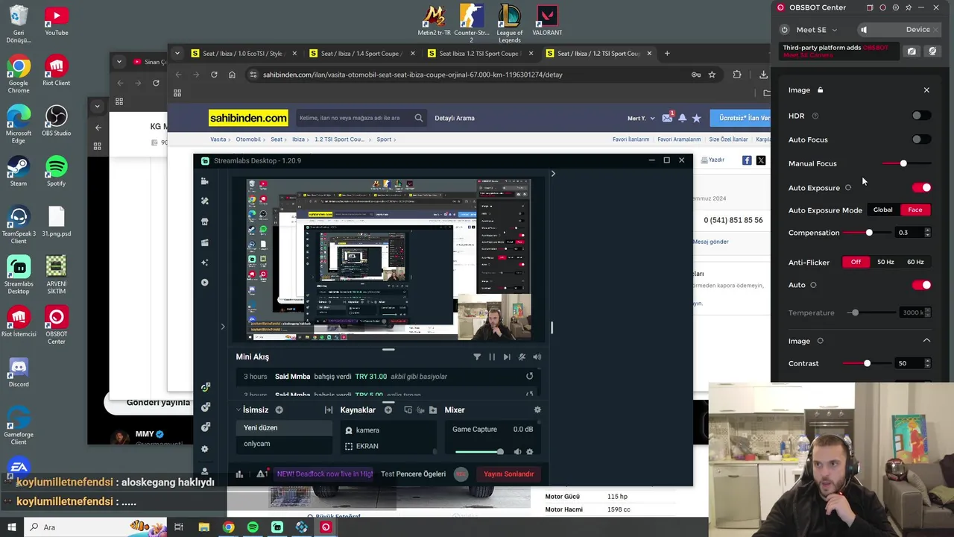Set Anti-Flicker to Off
Screen dimensions: 954x537
point(856,263)
